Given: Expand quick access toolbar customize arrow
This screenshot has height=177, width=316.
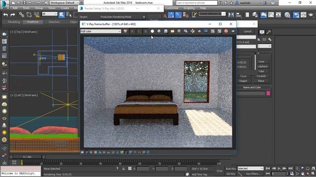Looking at the screenshot, I should 81,3.
